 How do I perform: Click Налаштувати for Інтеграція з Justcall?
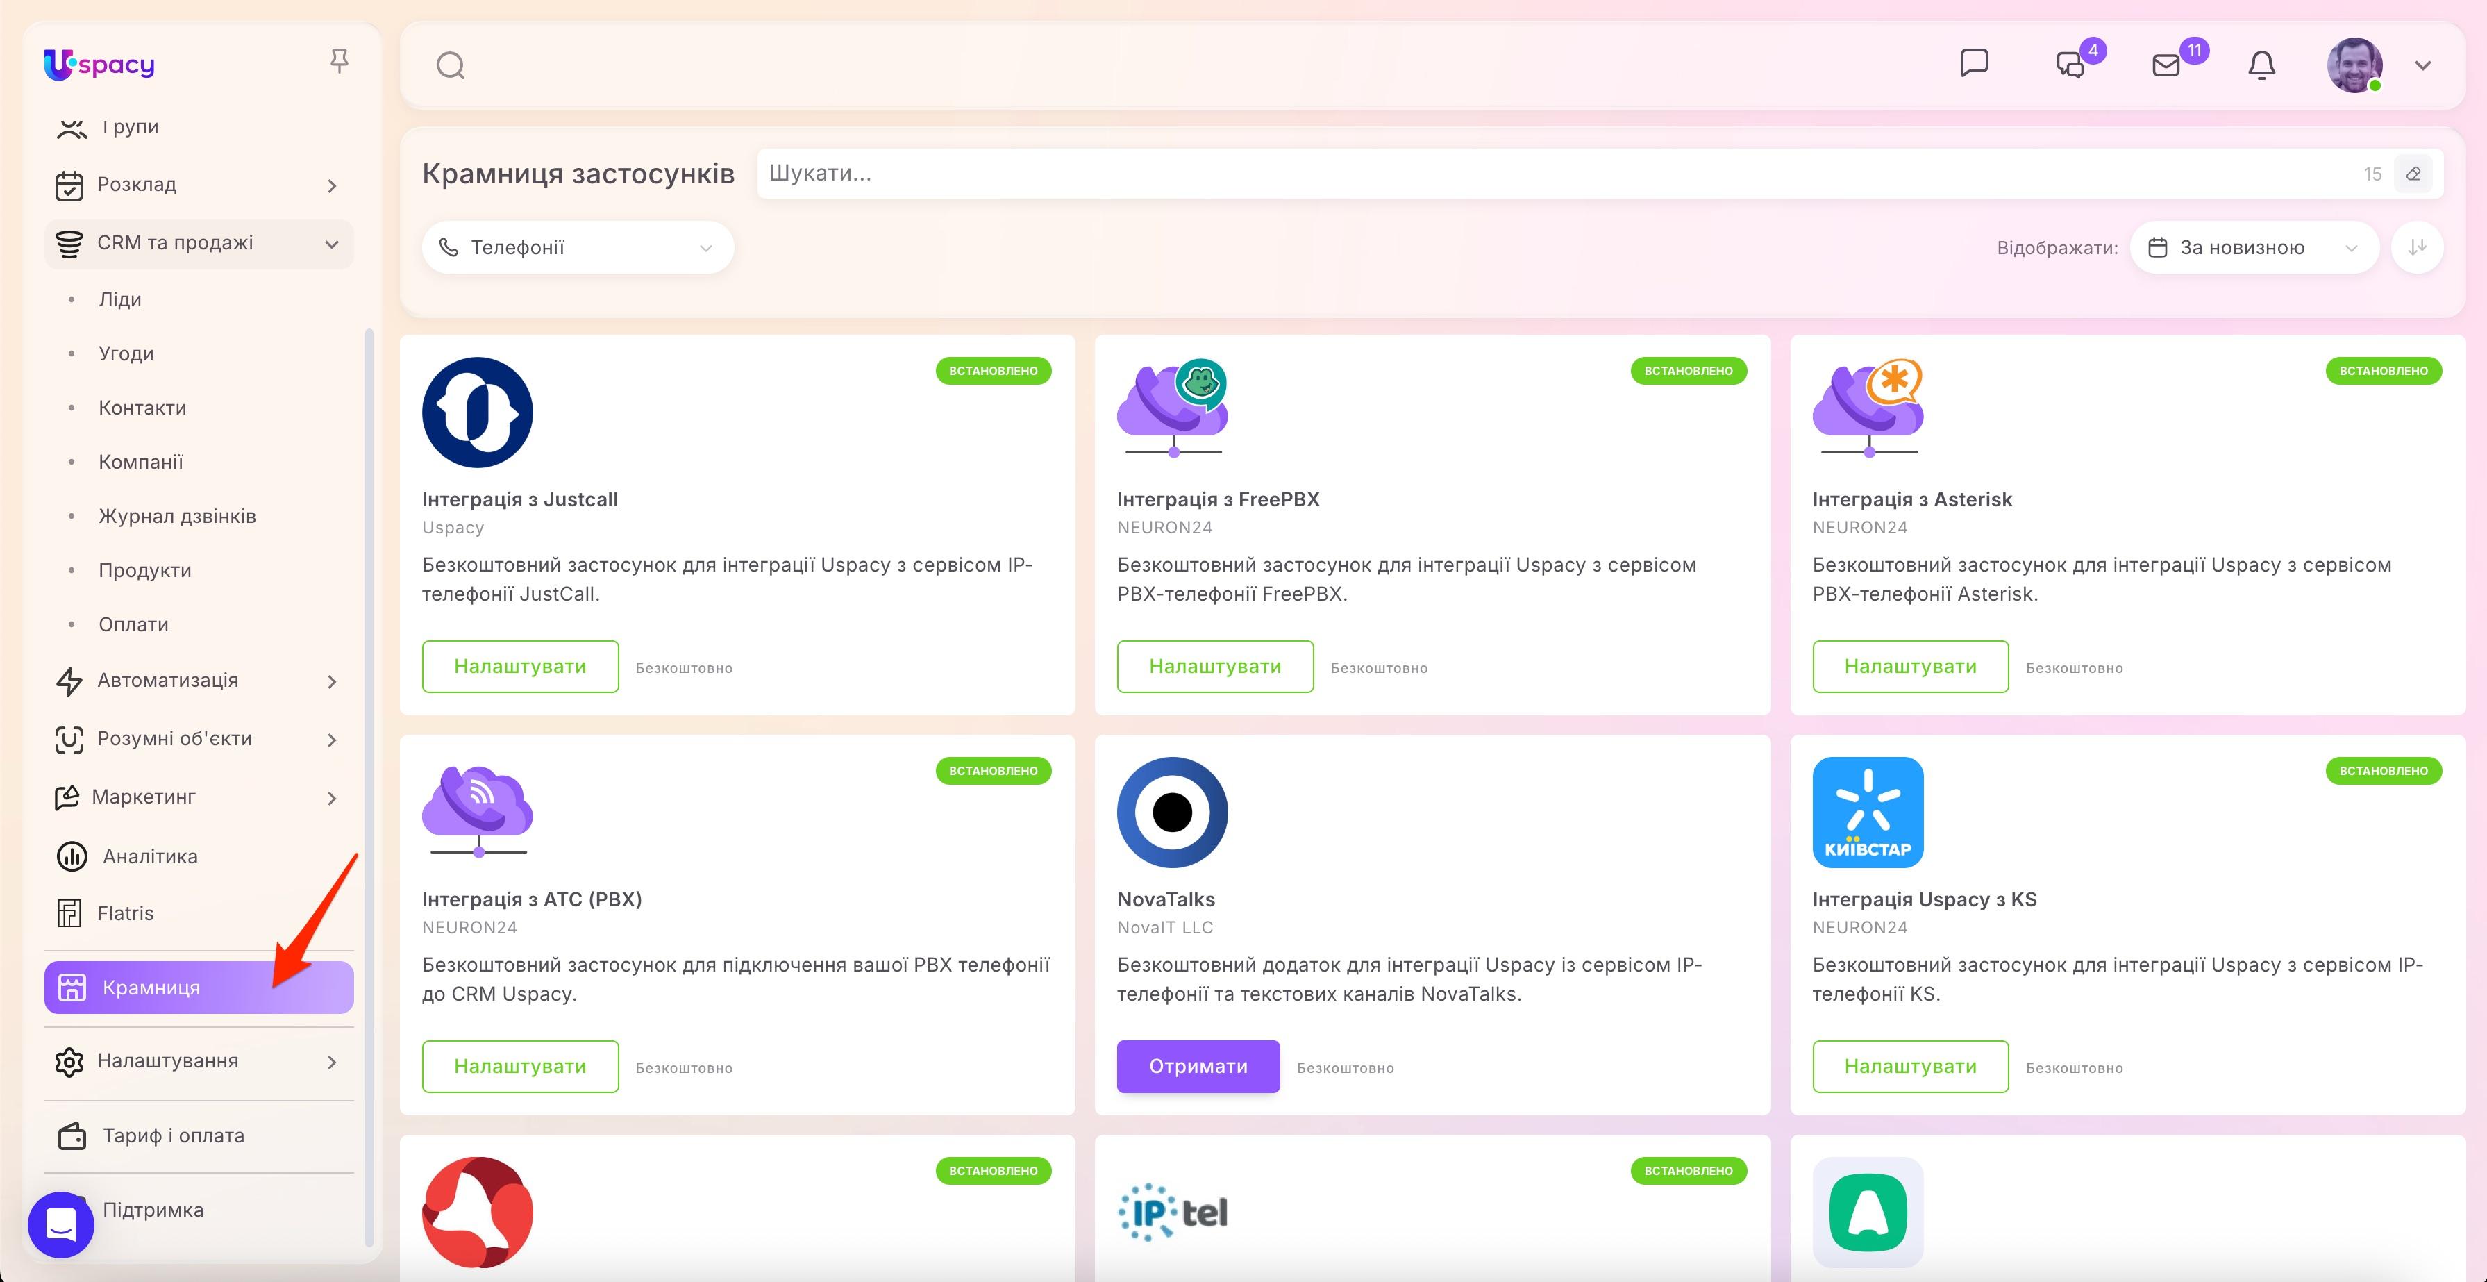point(520,666)
